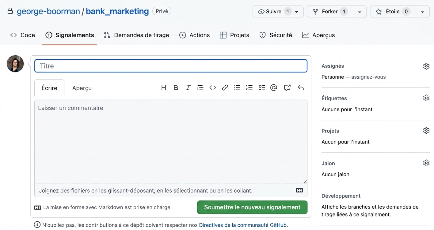Insert a bulleted list from toolbar
Viewport: 434px width, 230px height.
pos(237,88)
